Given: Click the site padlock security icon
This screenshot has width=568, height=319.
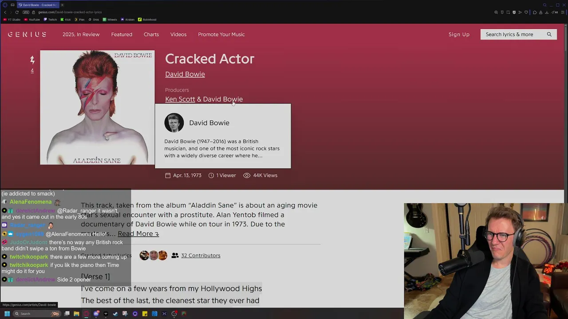Looking at the screenshot, I should tap(33, 12).
